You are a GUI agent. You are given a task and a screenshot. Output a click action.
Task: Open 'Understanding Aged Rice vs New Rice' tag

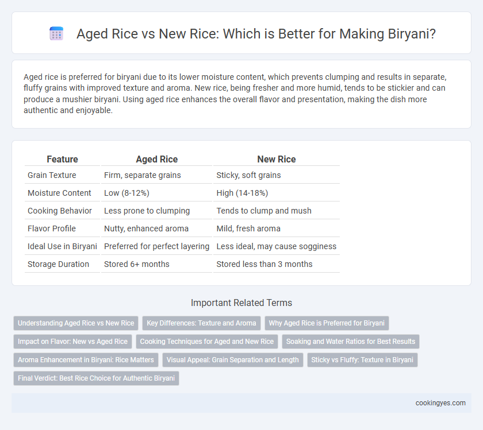(76, 323)
